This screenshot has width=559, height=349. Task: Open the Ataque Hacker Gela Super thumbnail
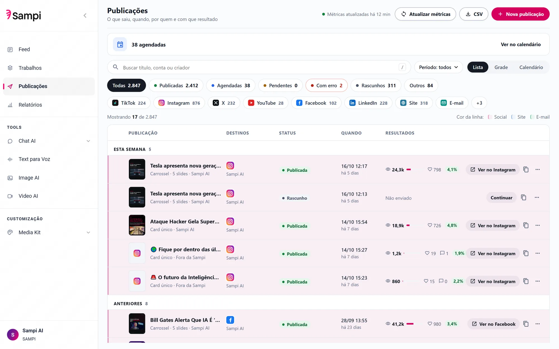point(137,225)
